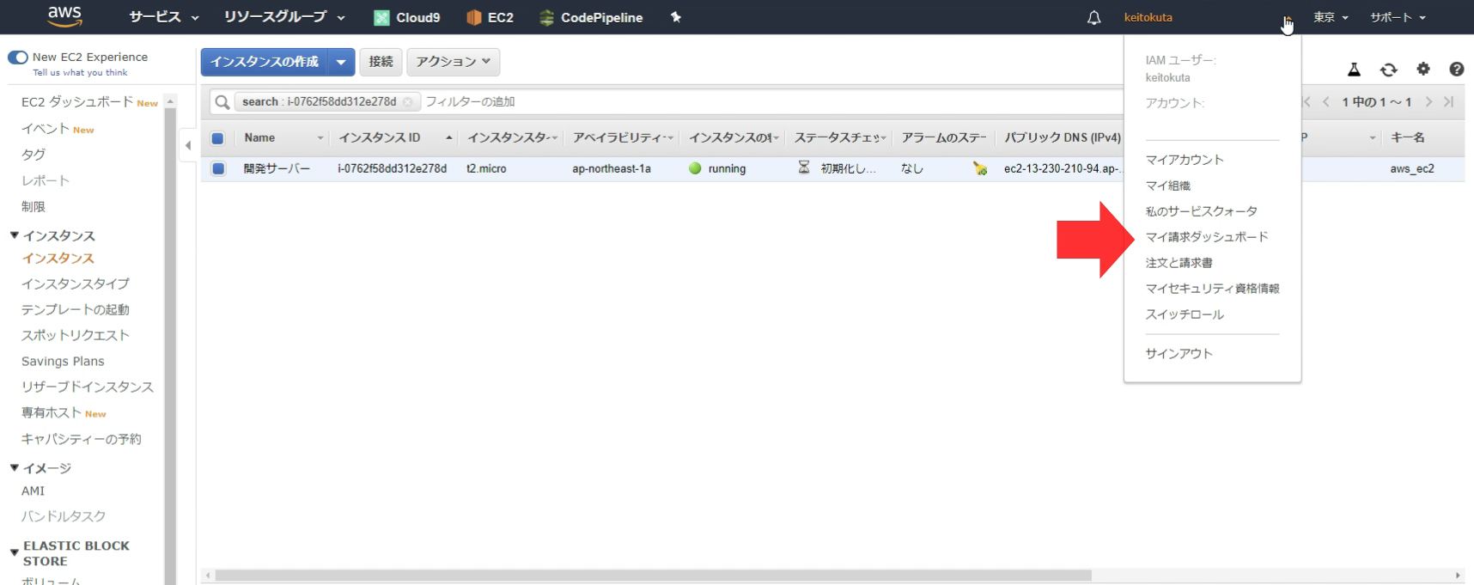Click the pin shortcuts icon
The width and height of the screenshot is (1474, 585).
coord(676,17)
